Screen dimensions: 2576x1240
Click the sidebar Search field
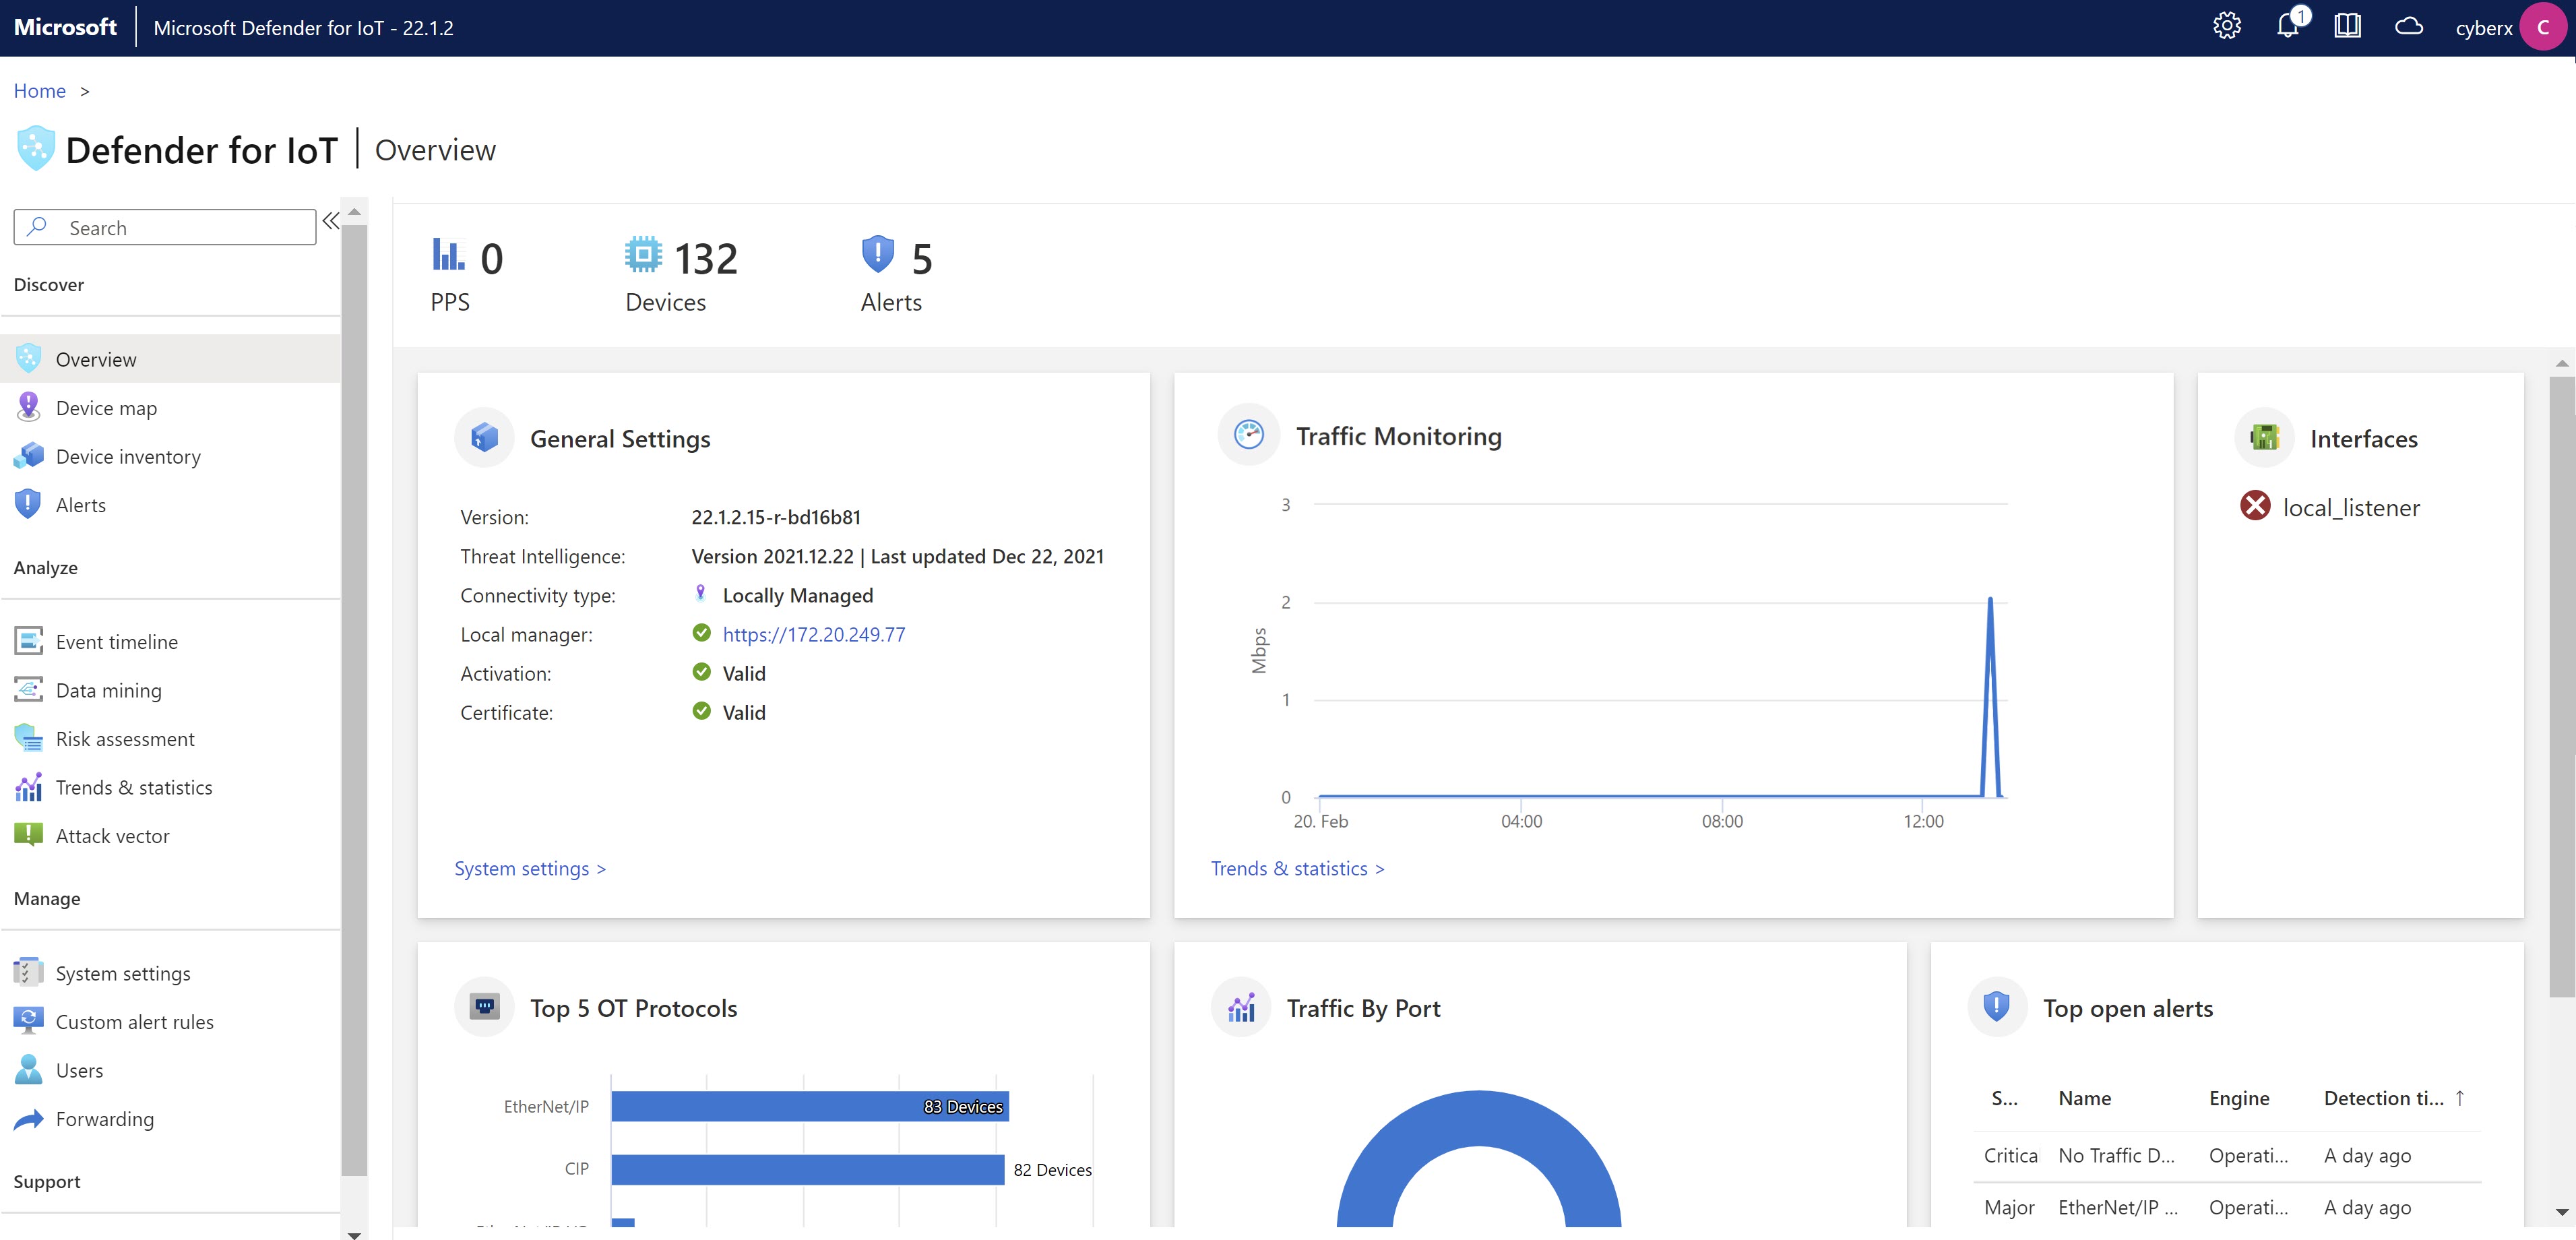pyautogui.click(x=165, y=227)
